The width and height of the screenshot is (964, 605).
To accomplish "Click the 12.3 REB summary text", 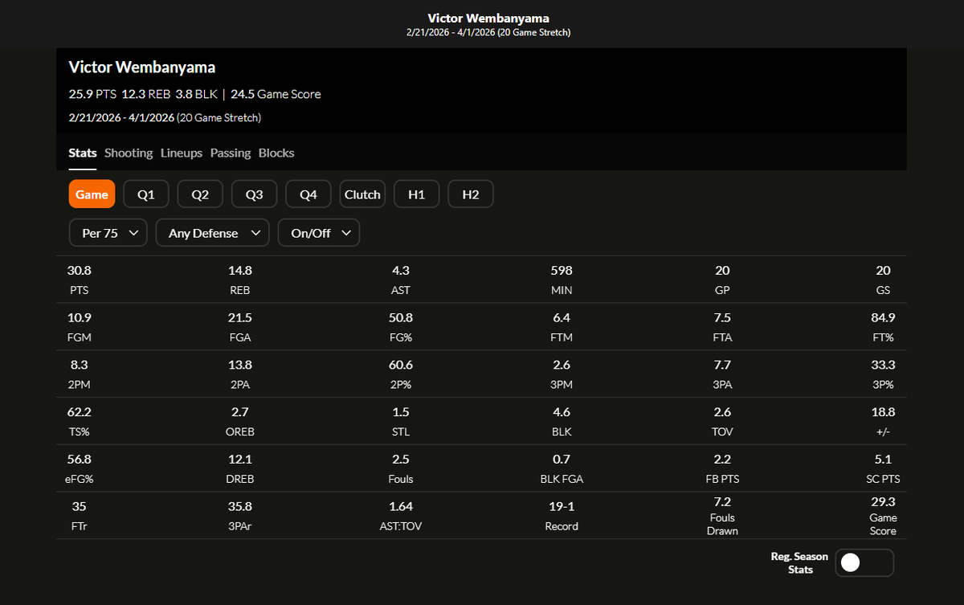I will (x=146, y=94).
